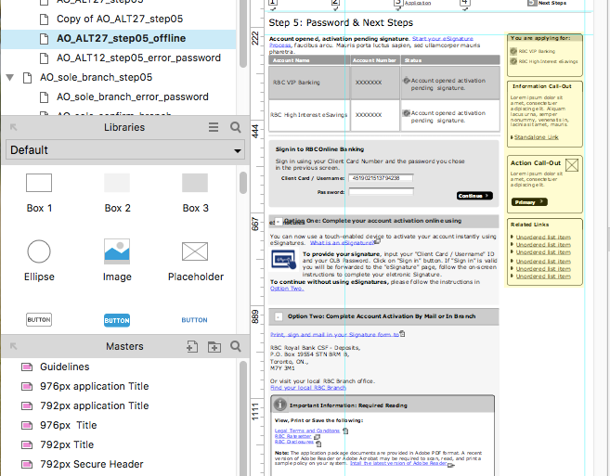
Task: Select the Box 1 widget
Action: (x=39, y=193)
